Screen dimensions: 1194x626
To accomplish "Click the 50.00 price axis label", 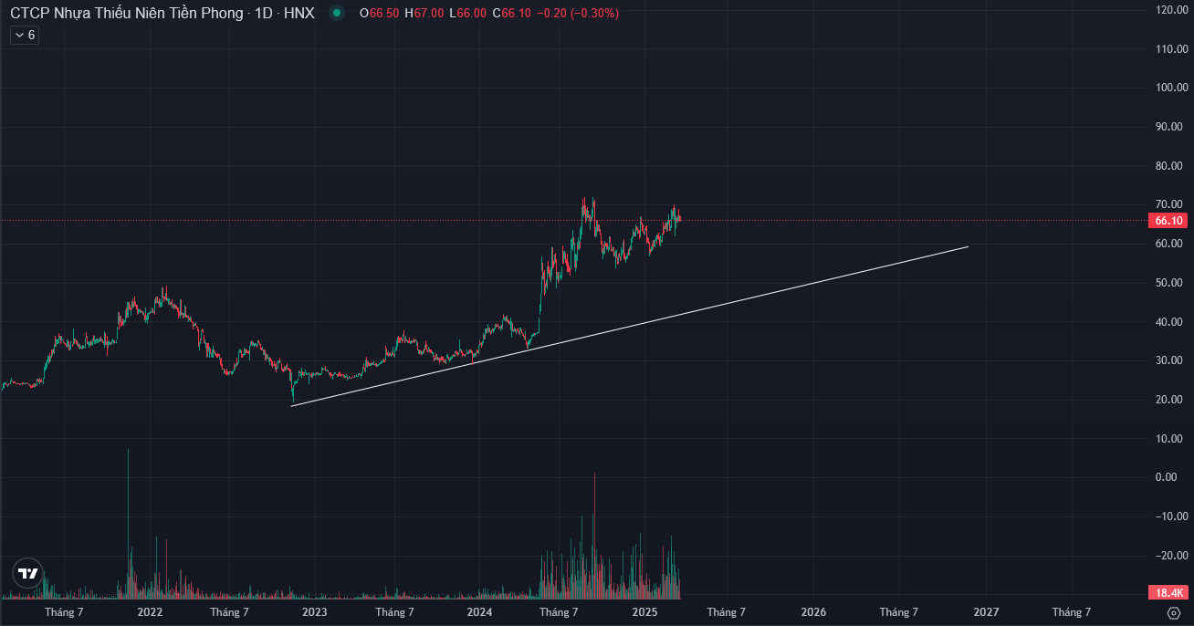I will point(1169,283).
